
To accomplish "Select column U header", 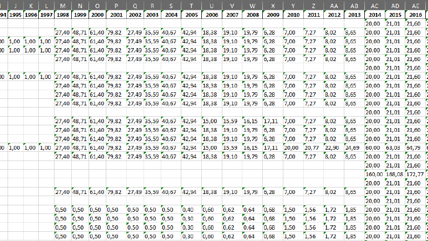I will pyautogui.click(x=212, y=6).
